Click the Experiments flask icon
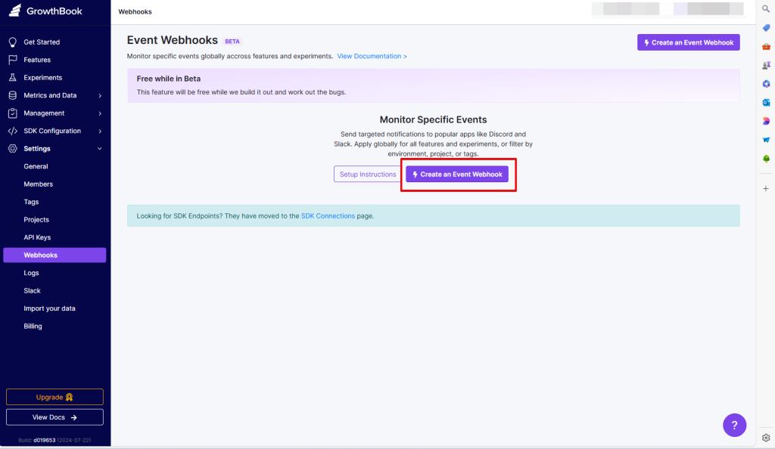The height and width of the screenshot is (449, 775). click(12, 78)
